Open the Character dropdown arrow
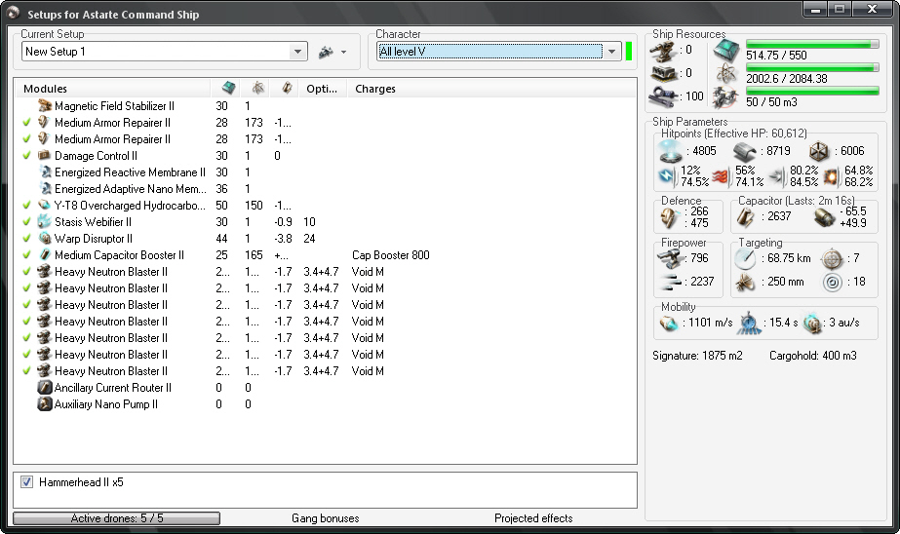 pyautogui.click(x=611, y=52)
